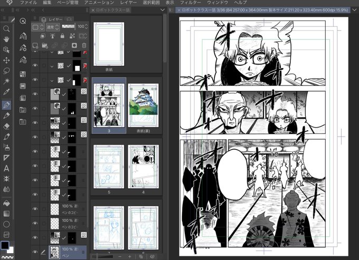Open the canvas tab list chevron at far right
359x260 pixels.
pos(355,10)
